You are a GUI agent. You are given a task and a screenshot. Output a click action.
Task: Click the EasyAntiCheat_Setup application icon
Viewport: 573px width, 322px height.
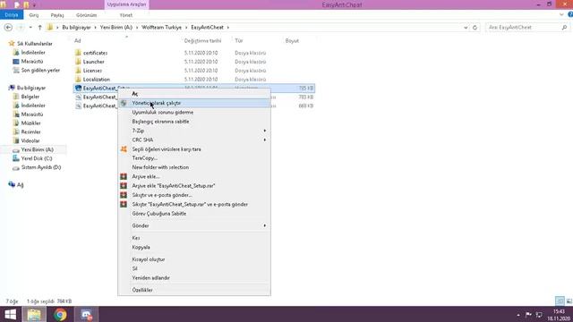coord(78,88)
